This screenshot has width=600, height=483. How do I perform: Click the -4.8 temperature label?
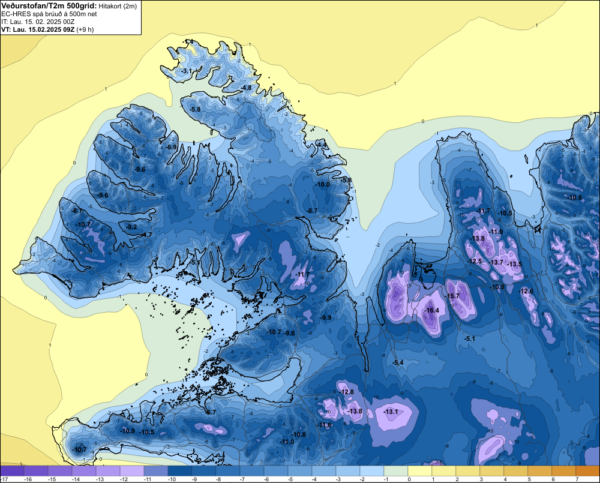(x=247, y=88)
